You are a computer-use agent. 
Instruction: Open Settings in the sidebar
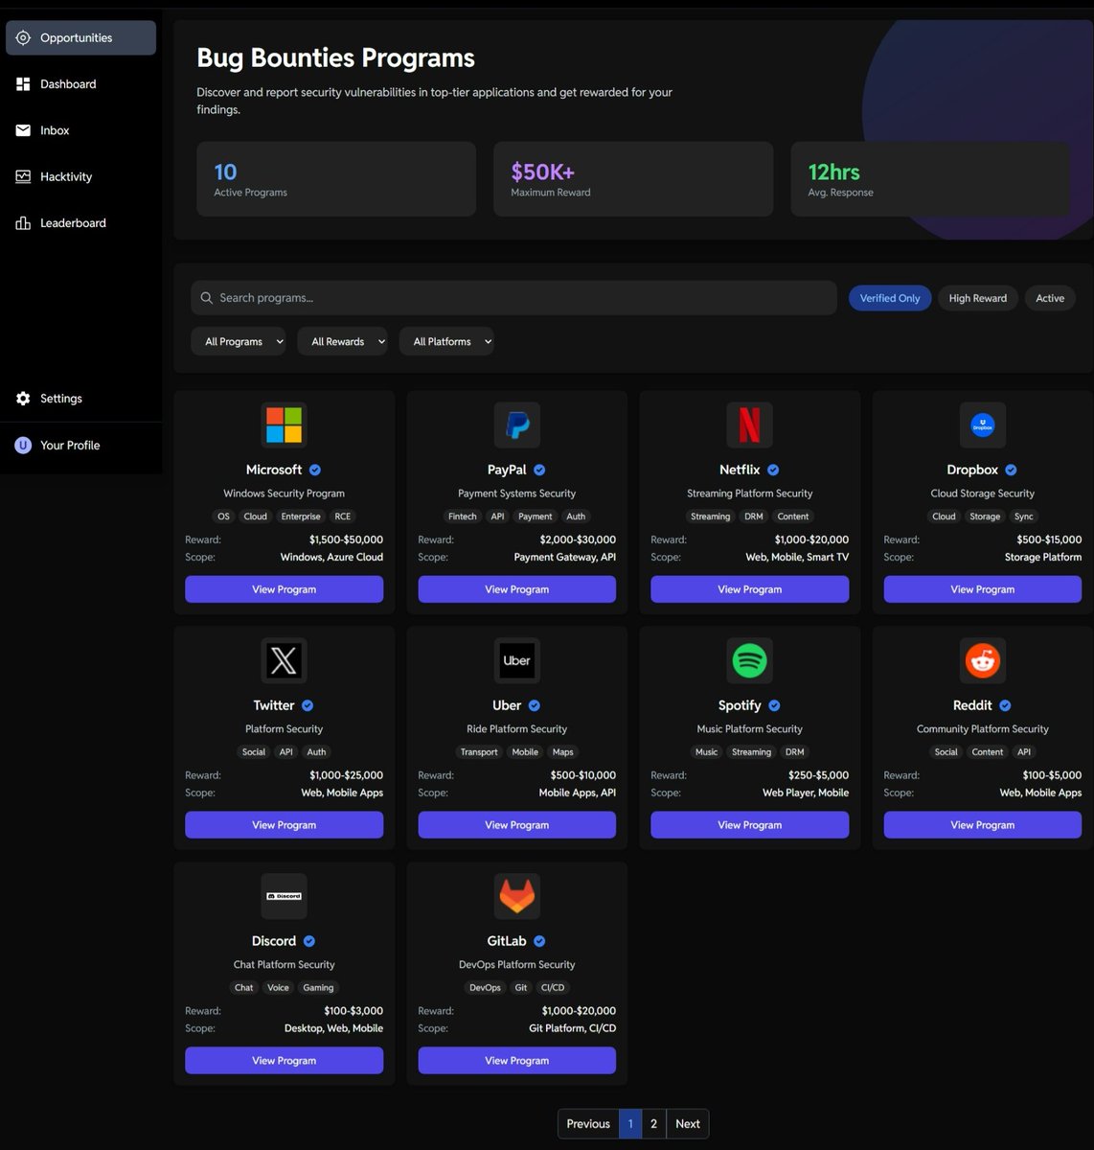click(80, 399)
